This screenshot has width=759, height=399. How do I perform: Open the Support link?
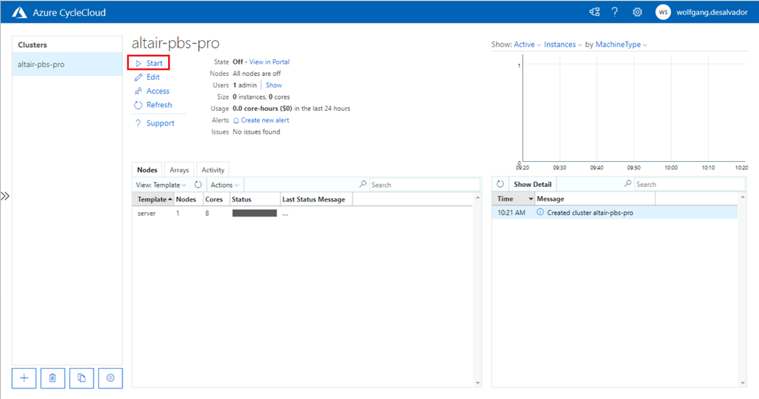point(160,123)
